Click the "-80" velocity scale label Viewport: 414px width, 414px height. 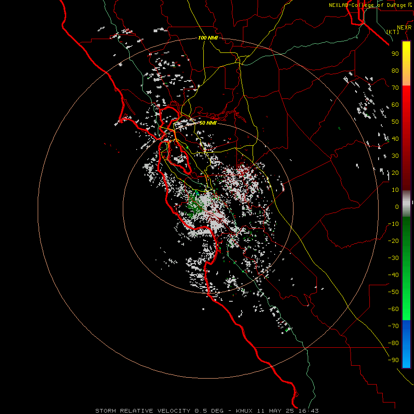[393, 343]
